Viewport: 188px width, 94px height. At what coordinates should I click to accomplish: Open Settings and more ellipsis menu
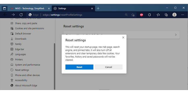(183, 15)
